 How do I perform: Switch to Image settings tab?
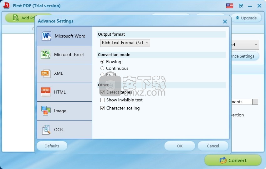pos(65,111)
